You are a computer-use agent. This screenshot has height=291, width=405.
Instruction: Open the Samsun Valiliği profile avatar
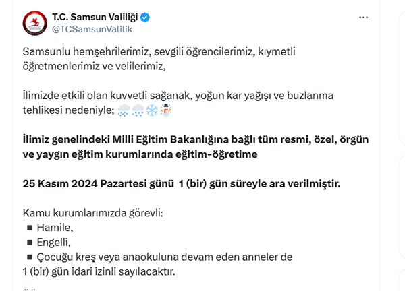[35, 23]
